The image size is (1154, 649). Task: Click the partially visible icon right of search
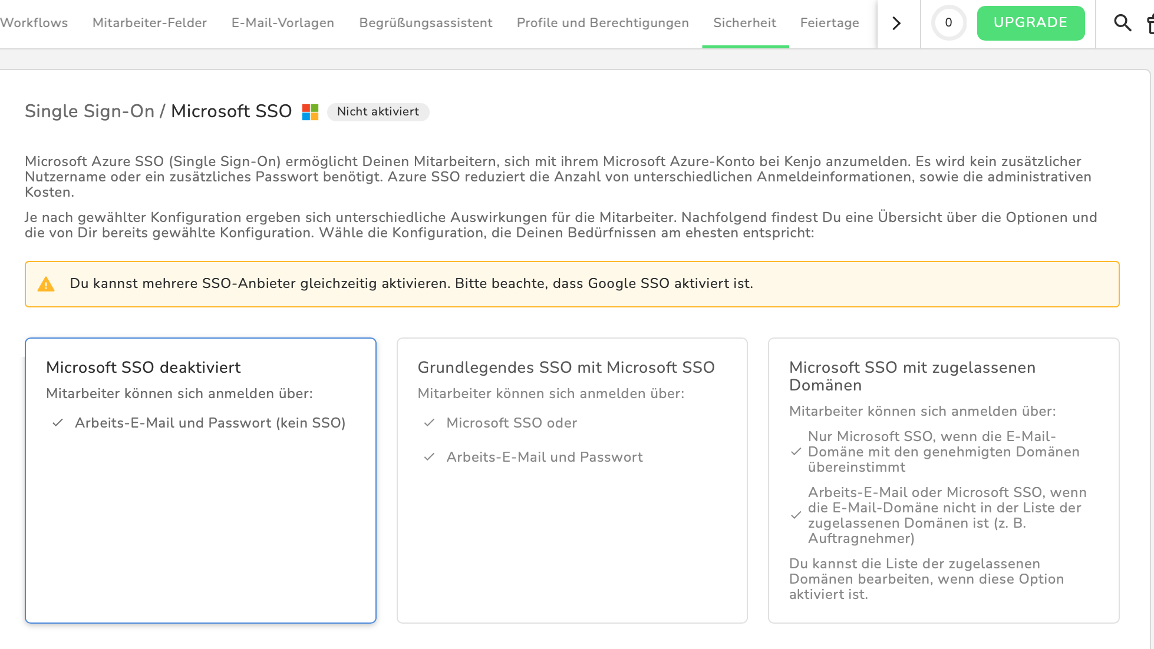point(1150,24)
